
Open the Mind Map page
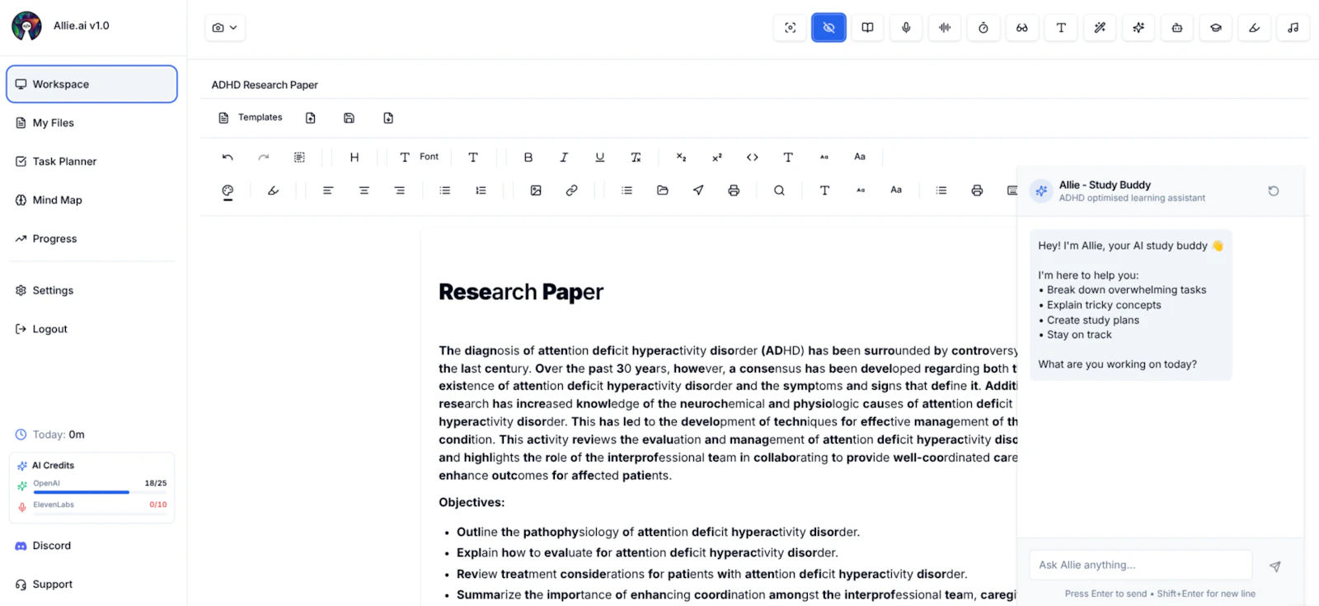tap(92, 200)
